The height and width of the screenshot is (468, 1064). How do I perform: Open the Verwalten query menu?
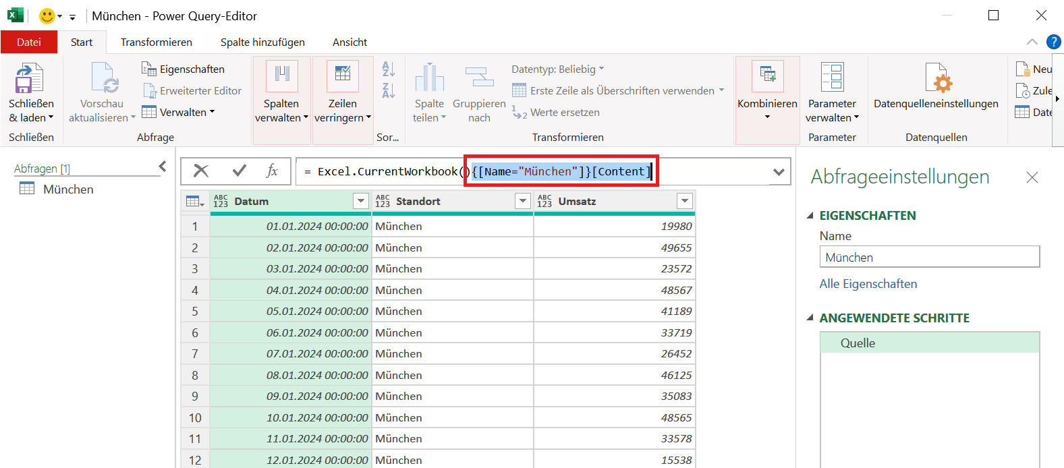[x=178, y=112]
